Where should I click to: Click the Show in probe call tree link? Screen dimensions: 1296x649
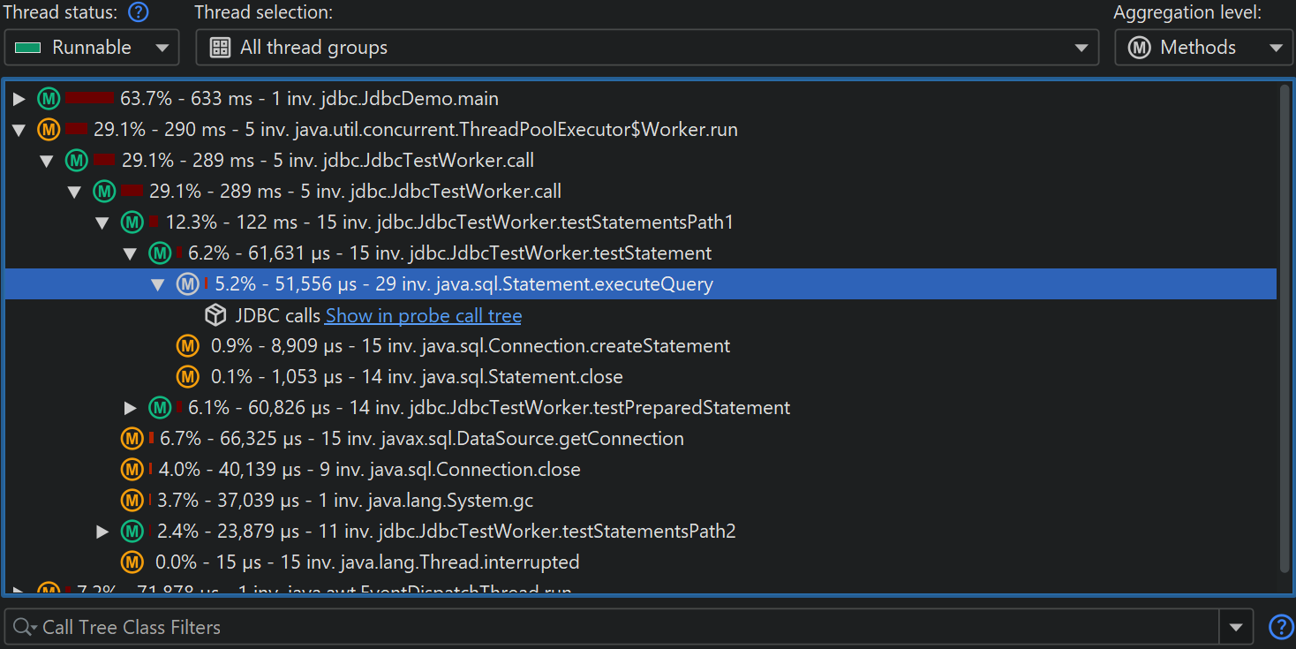(423, 315)
